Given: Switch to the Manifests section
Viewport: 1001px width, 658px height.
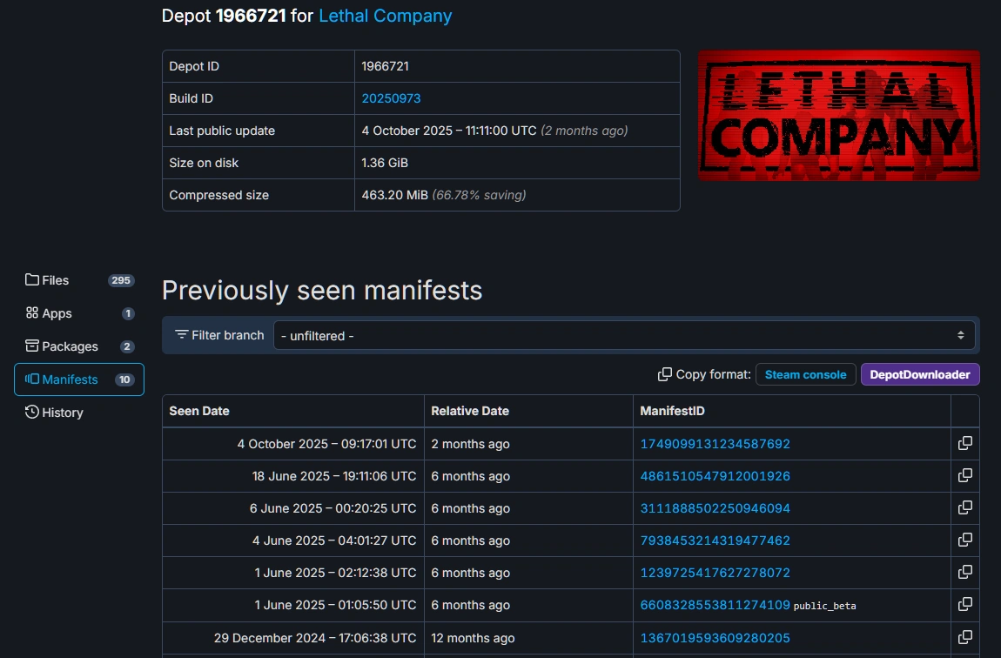Looking at the screenshot, I should [x=70, y=379].
